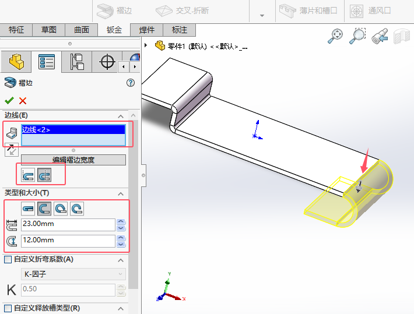The image size is (414, 314).
Task: Click the property panel scroll up arrow
Action: (x=134, y=115)
